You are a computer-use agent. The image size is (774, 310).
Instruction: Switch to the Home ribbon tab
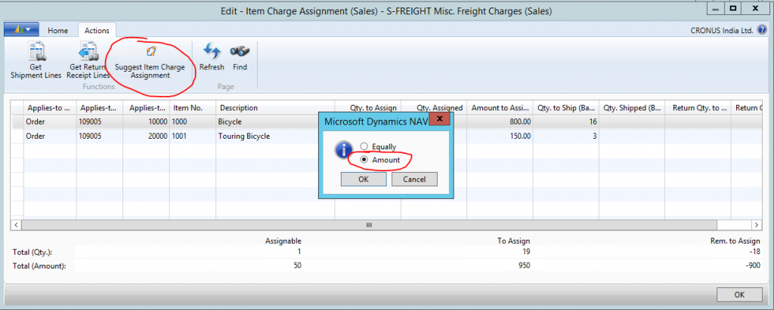pos(58,30)
